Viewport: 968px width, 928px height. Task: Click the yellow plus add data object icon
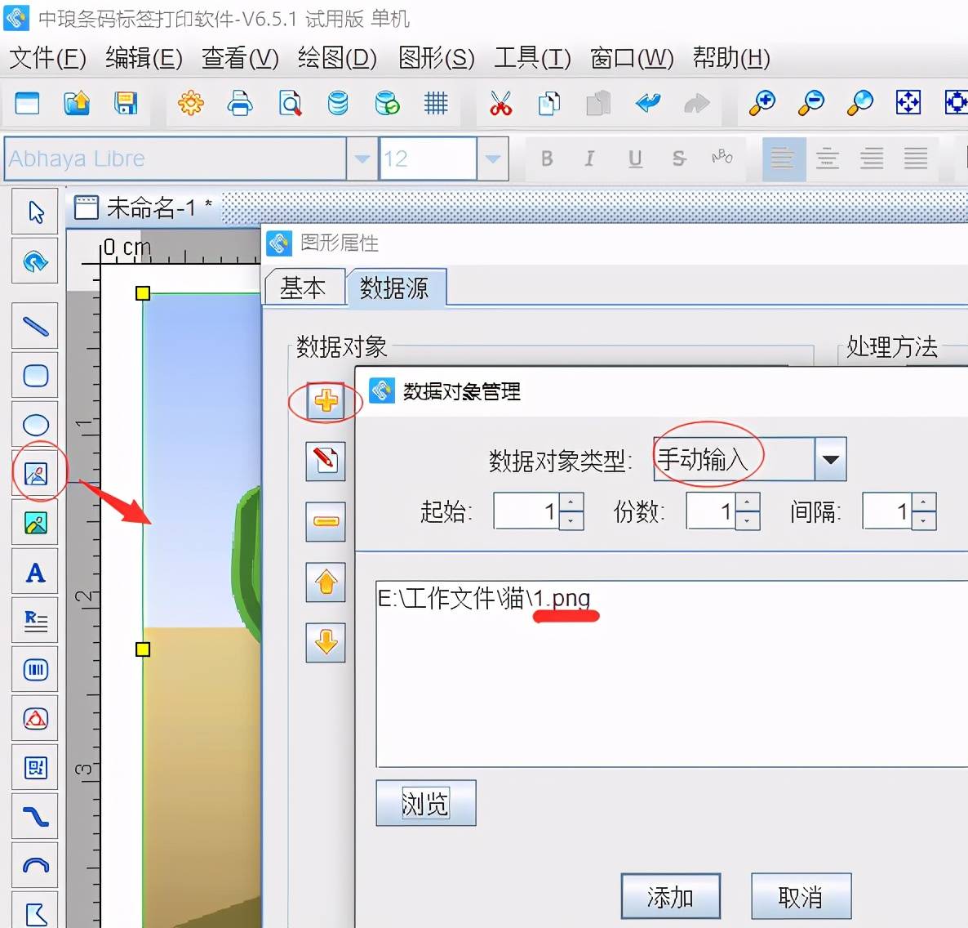[326, 401]
